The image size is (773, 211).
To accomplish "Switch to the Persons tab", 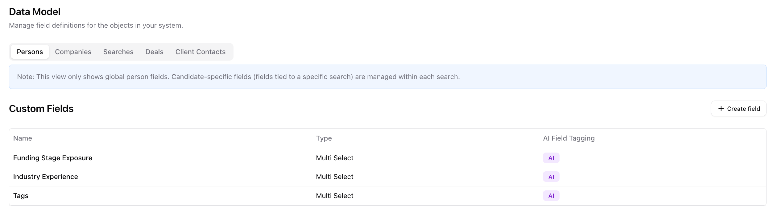I will click(x=30, y=52).
